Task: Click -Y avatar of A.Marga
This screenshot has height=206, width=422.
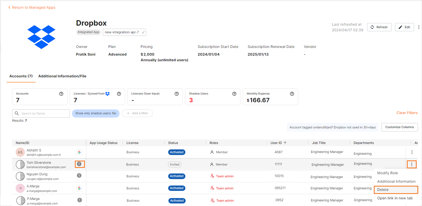Action: pos(20,188)
